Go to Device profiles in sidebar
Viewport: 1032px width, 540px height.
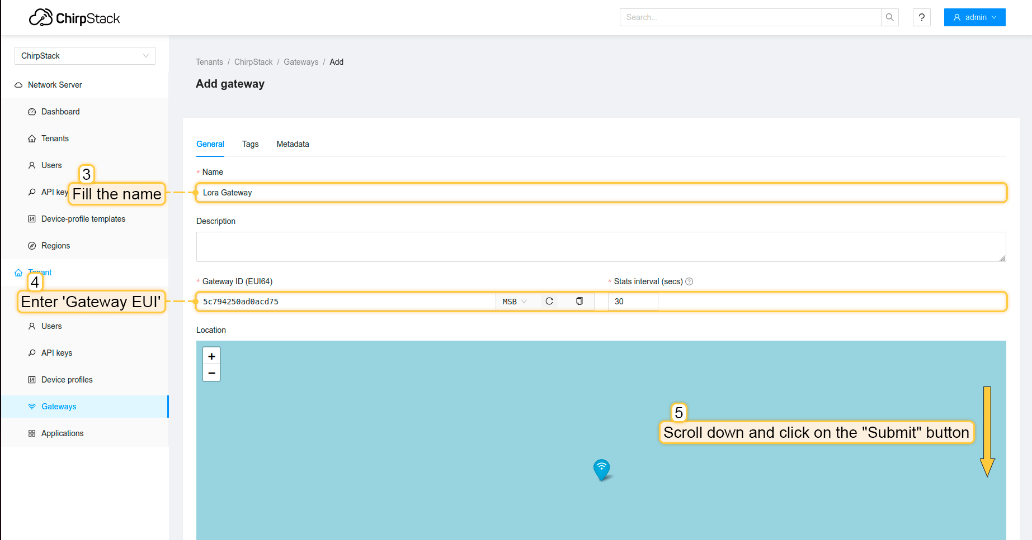tap(67, 380)
